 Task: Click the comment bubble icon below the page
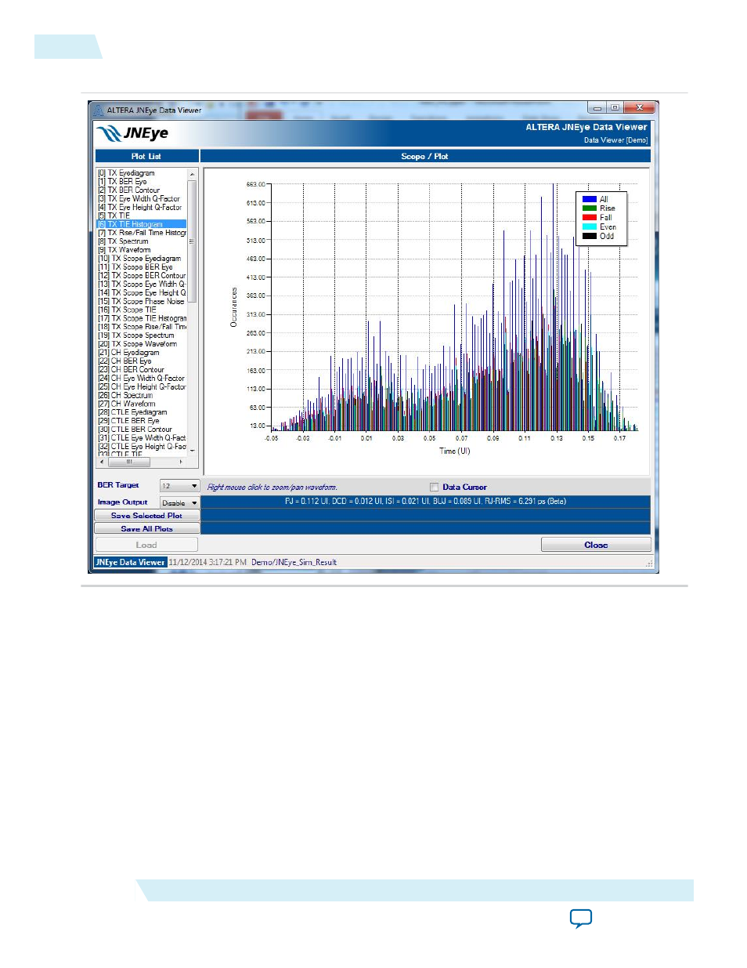tap(580, 919)
